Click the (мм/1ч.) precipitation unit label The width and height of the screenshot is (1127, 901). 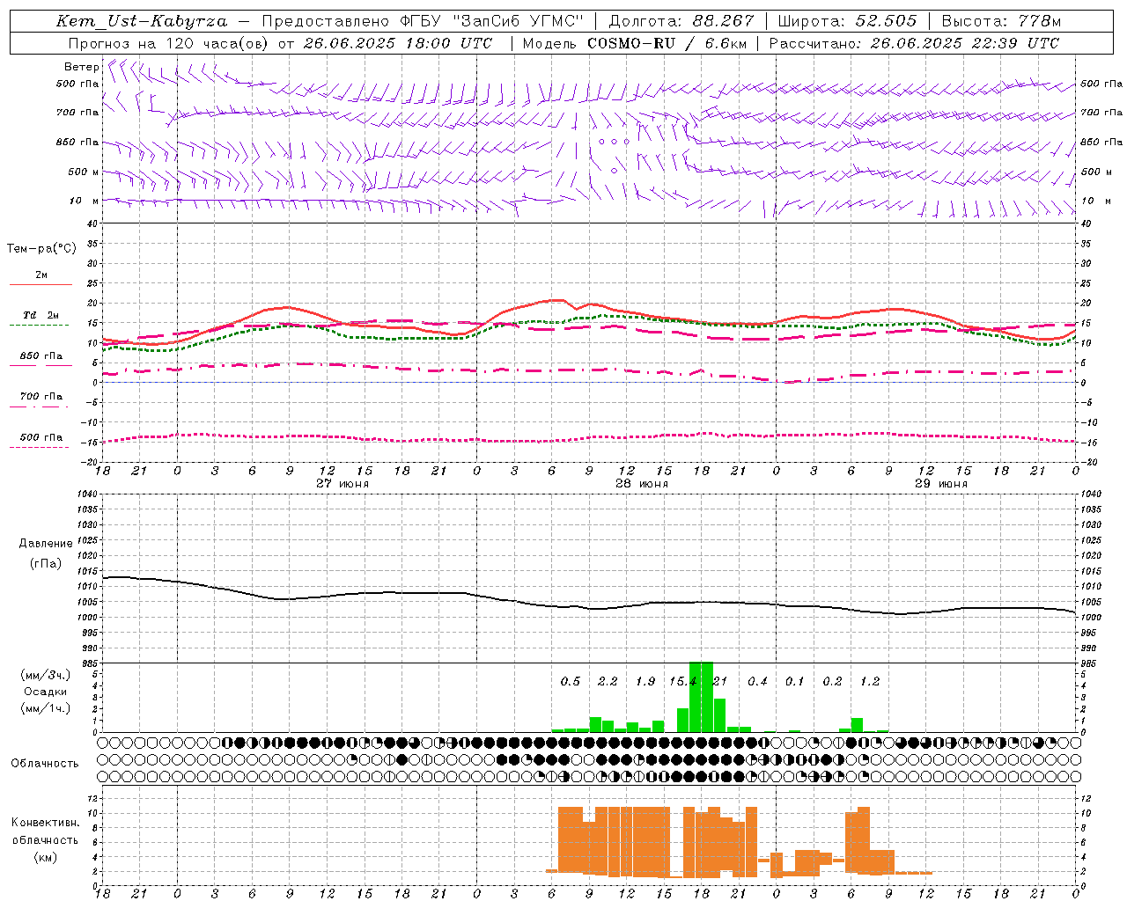46,708
